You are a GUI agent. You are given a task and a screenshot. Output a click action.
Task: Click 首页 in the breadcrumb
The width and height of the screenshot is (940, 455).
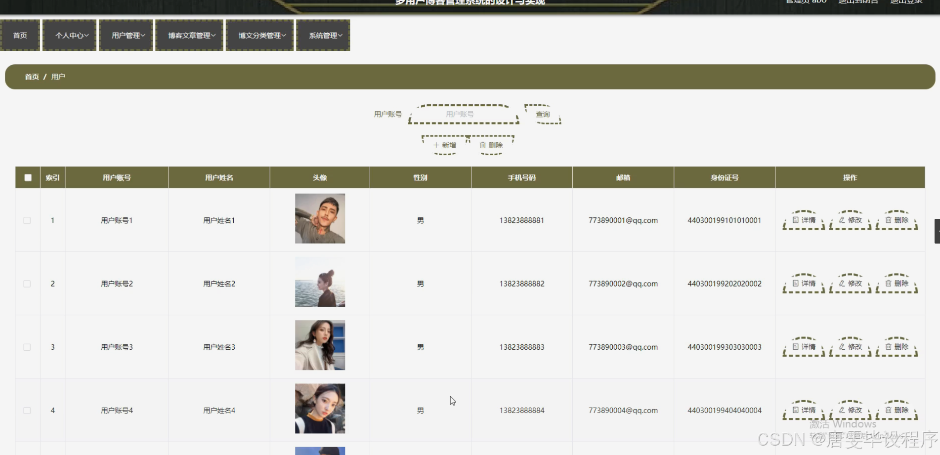[x=32, y=77]
